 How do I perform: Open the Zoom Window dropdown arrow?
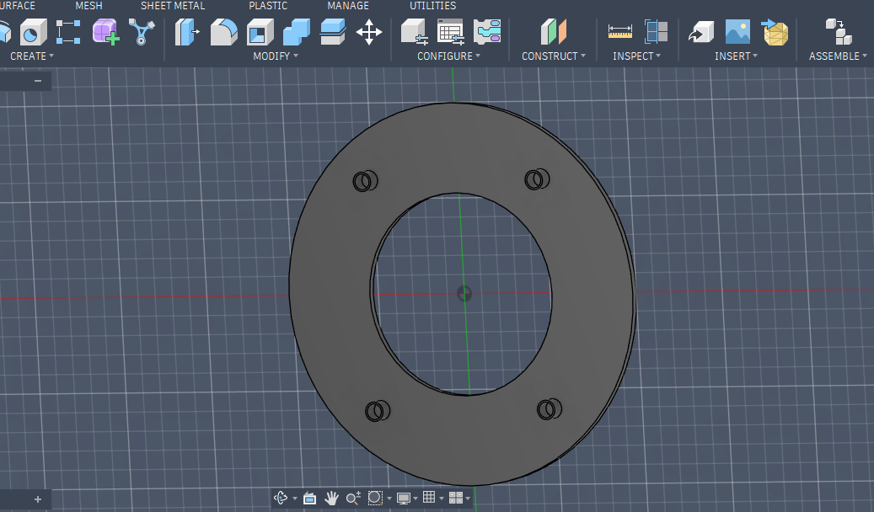click(389, 499)
